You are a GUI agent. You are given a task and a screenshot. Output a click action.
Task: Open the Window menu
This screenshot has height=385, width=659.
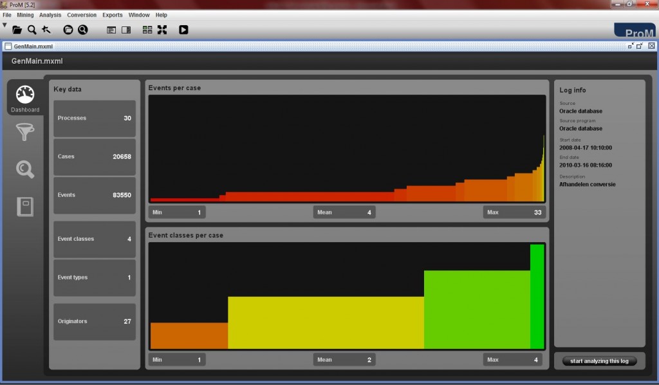click(x=139, y=15)
